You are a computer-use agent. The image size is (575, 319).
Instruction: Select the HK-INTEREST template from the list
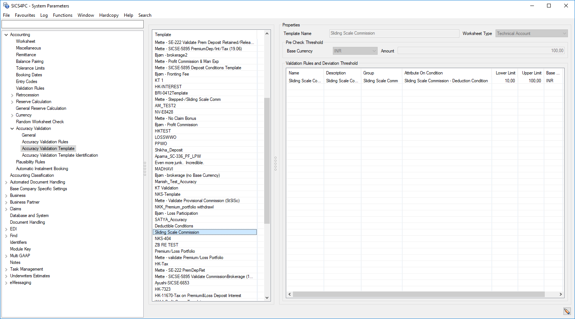coord(168,86)
